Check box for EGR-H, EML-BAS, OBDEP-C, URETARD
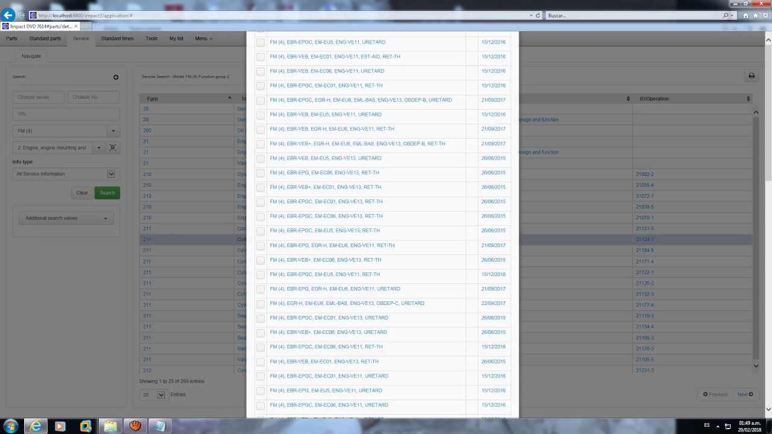The height and width of the screenshot is (434, 772). pyautogui.click(x=261, y=303)
